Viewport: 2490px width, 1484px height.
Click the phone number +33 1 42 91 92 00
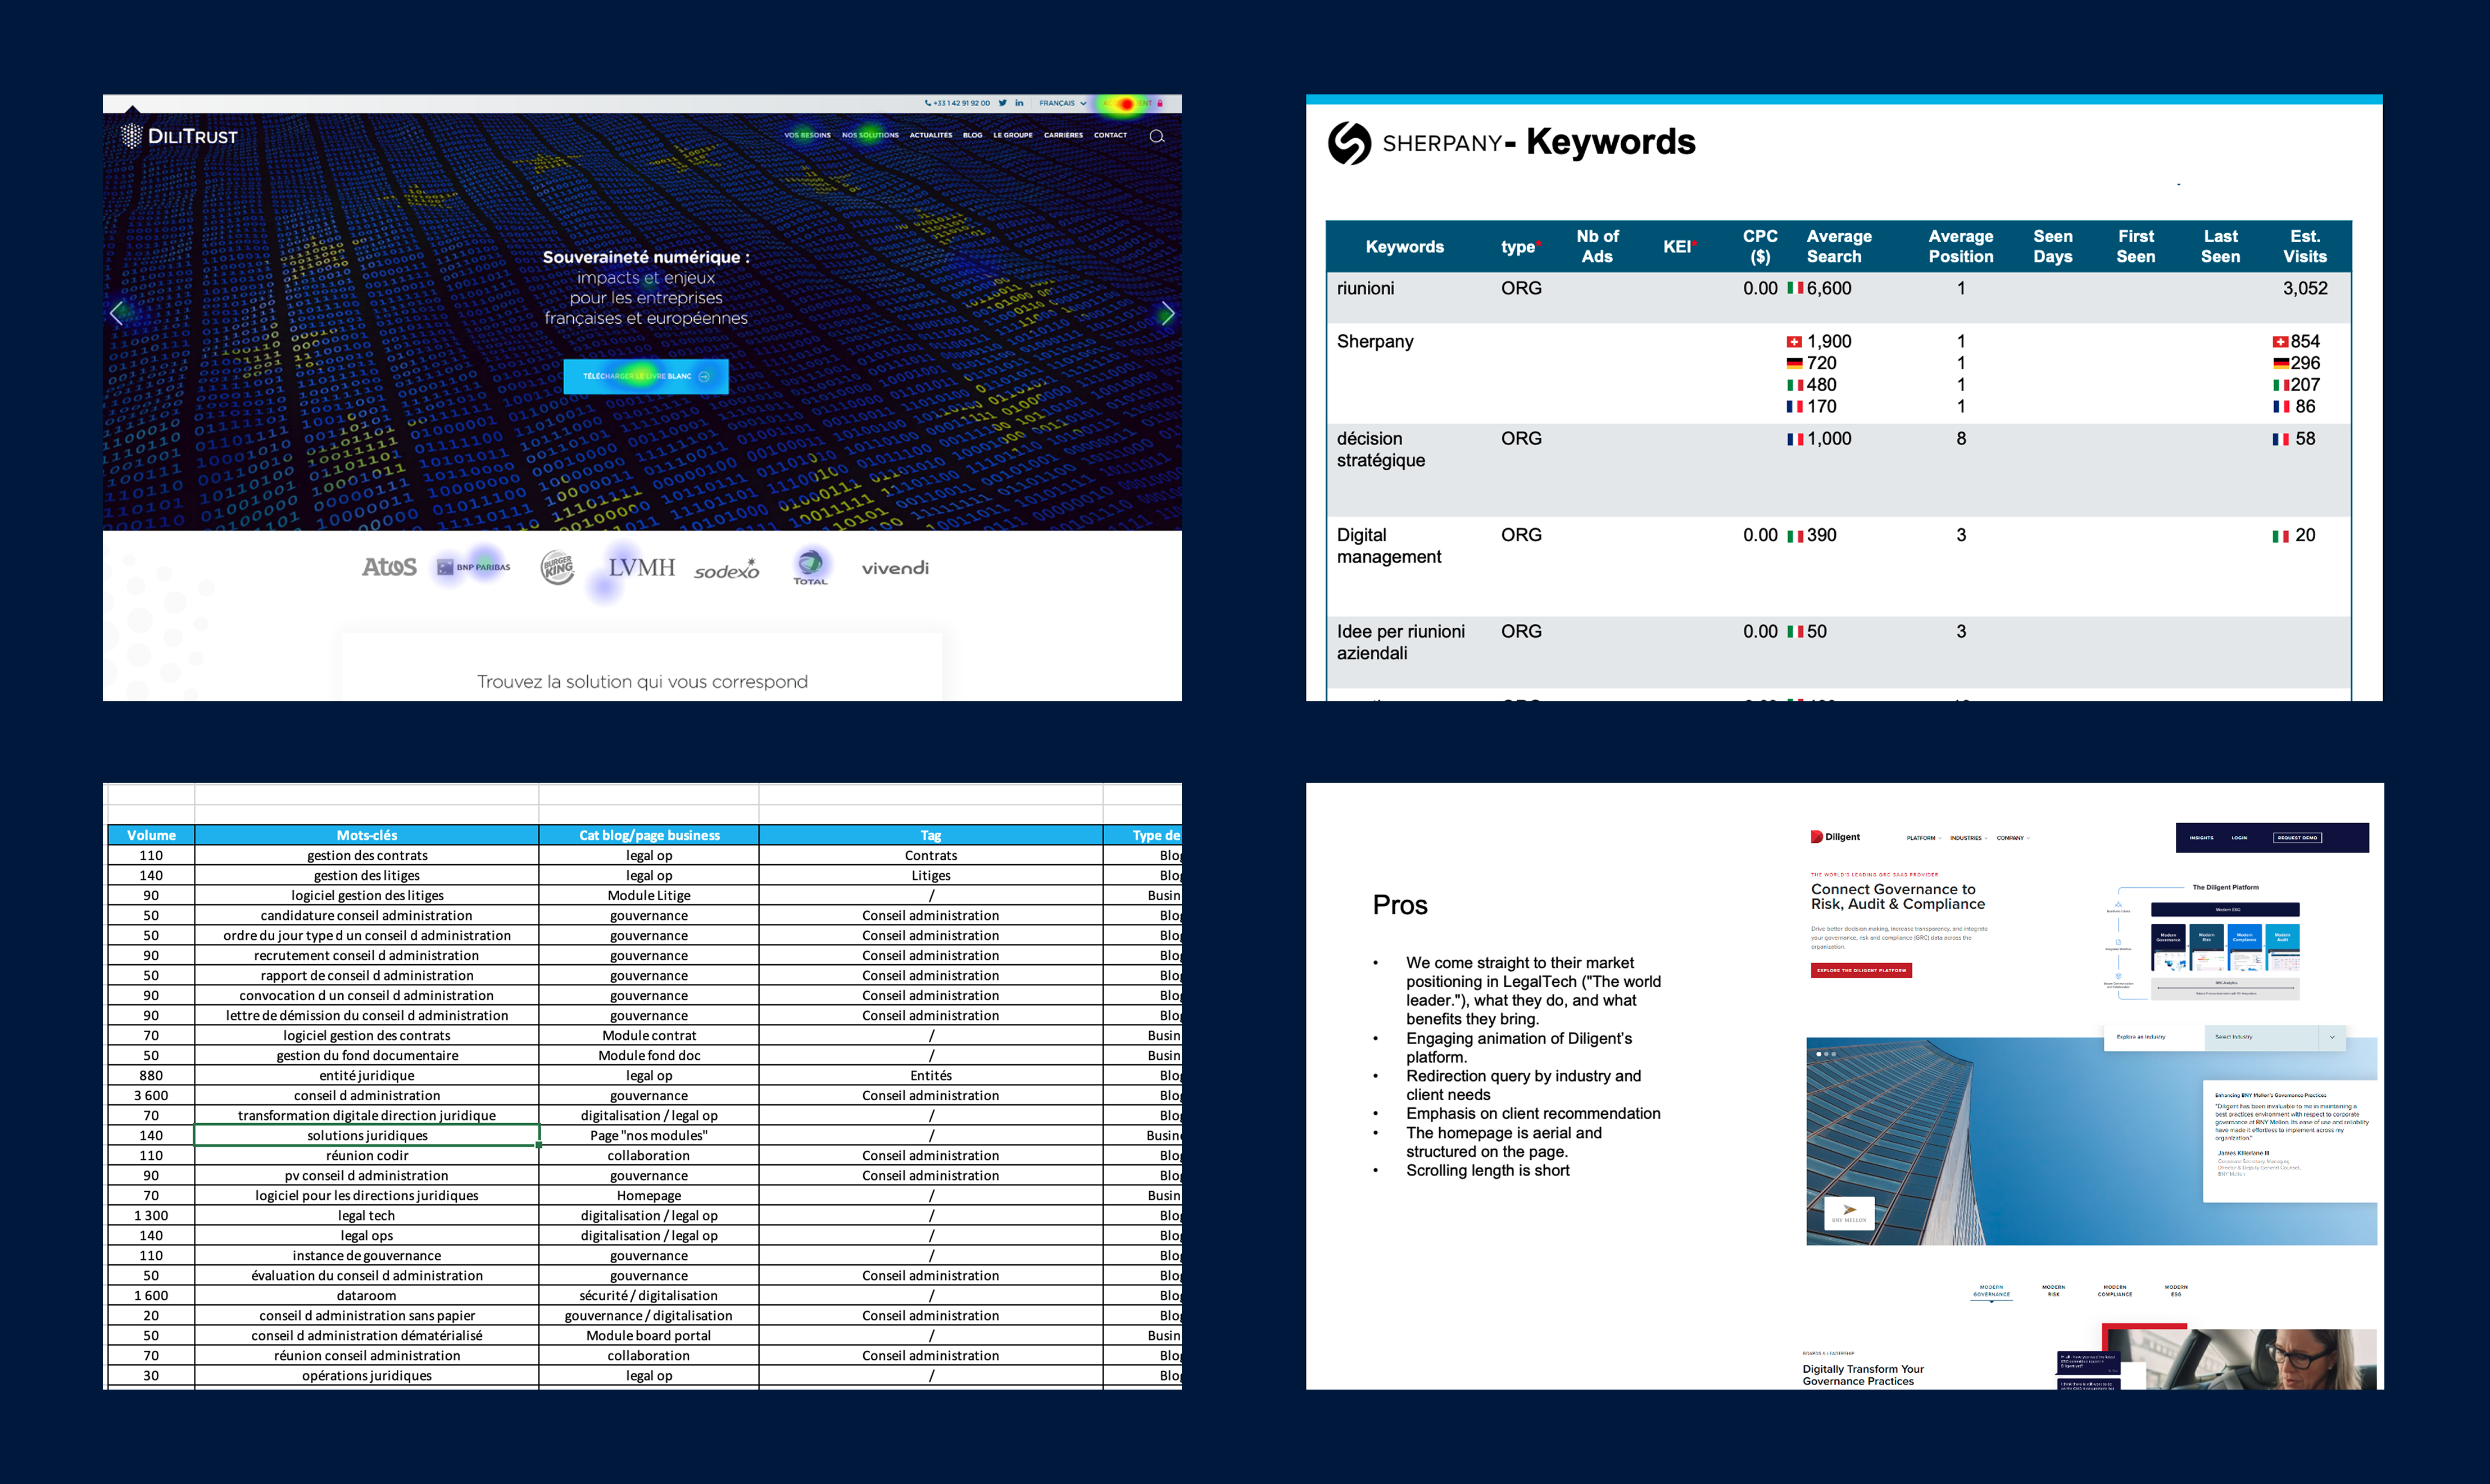click(957, 103)
